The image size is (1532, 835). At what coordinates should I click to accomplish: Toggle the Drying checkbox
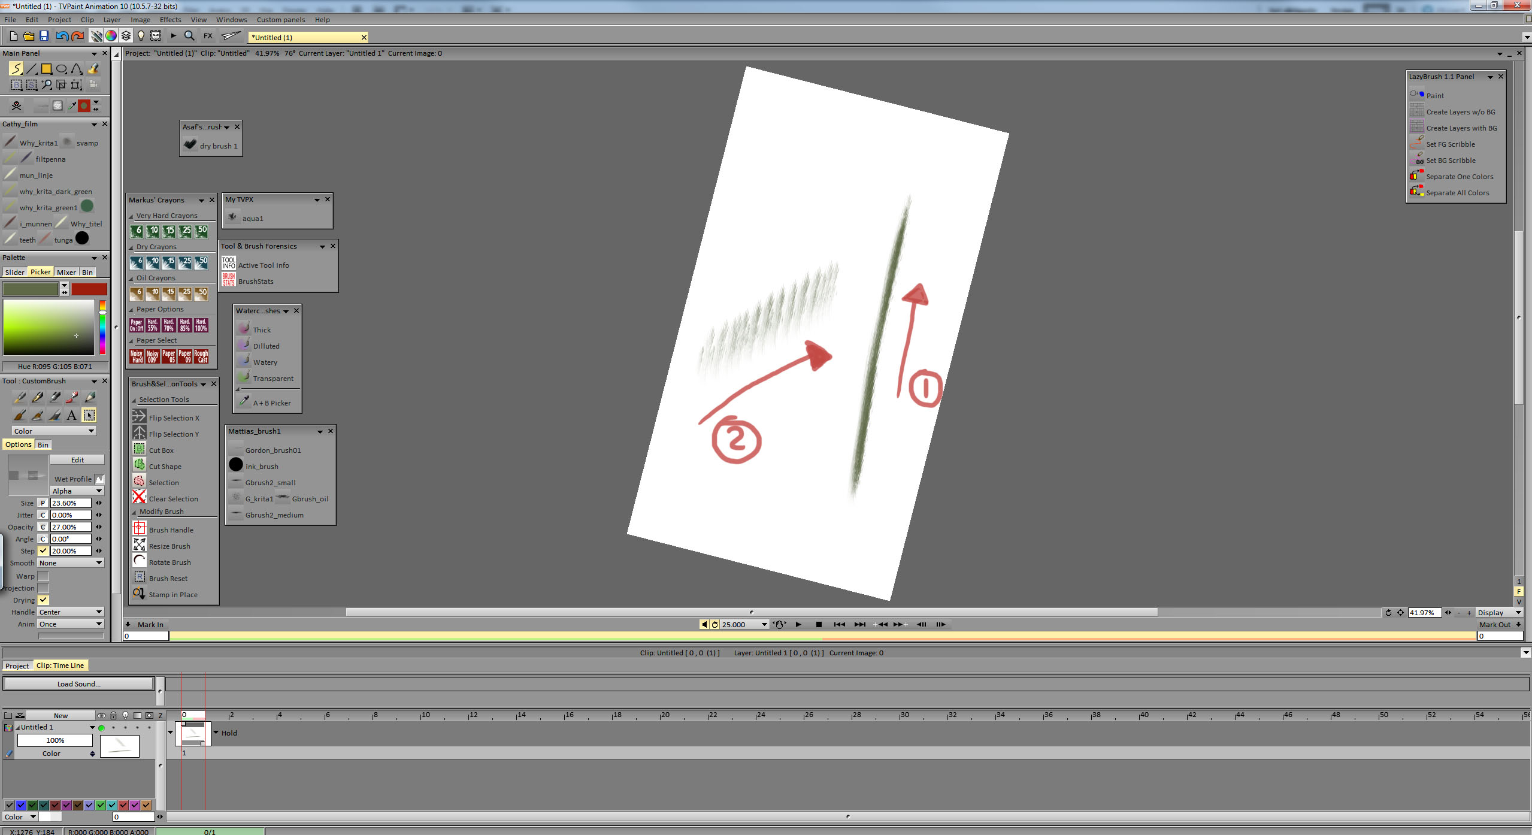43,600
